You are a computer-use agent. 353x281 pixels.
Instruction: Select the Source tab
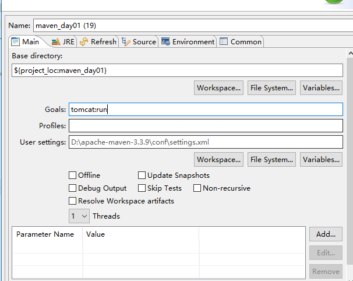click(139, 41)
